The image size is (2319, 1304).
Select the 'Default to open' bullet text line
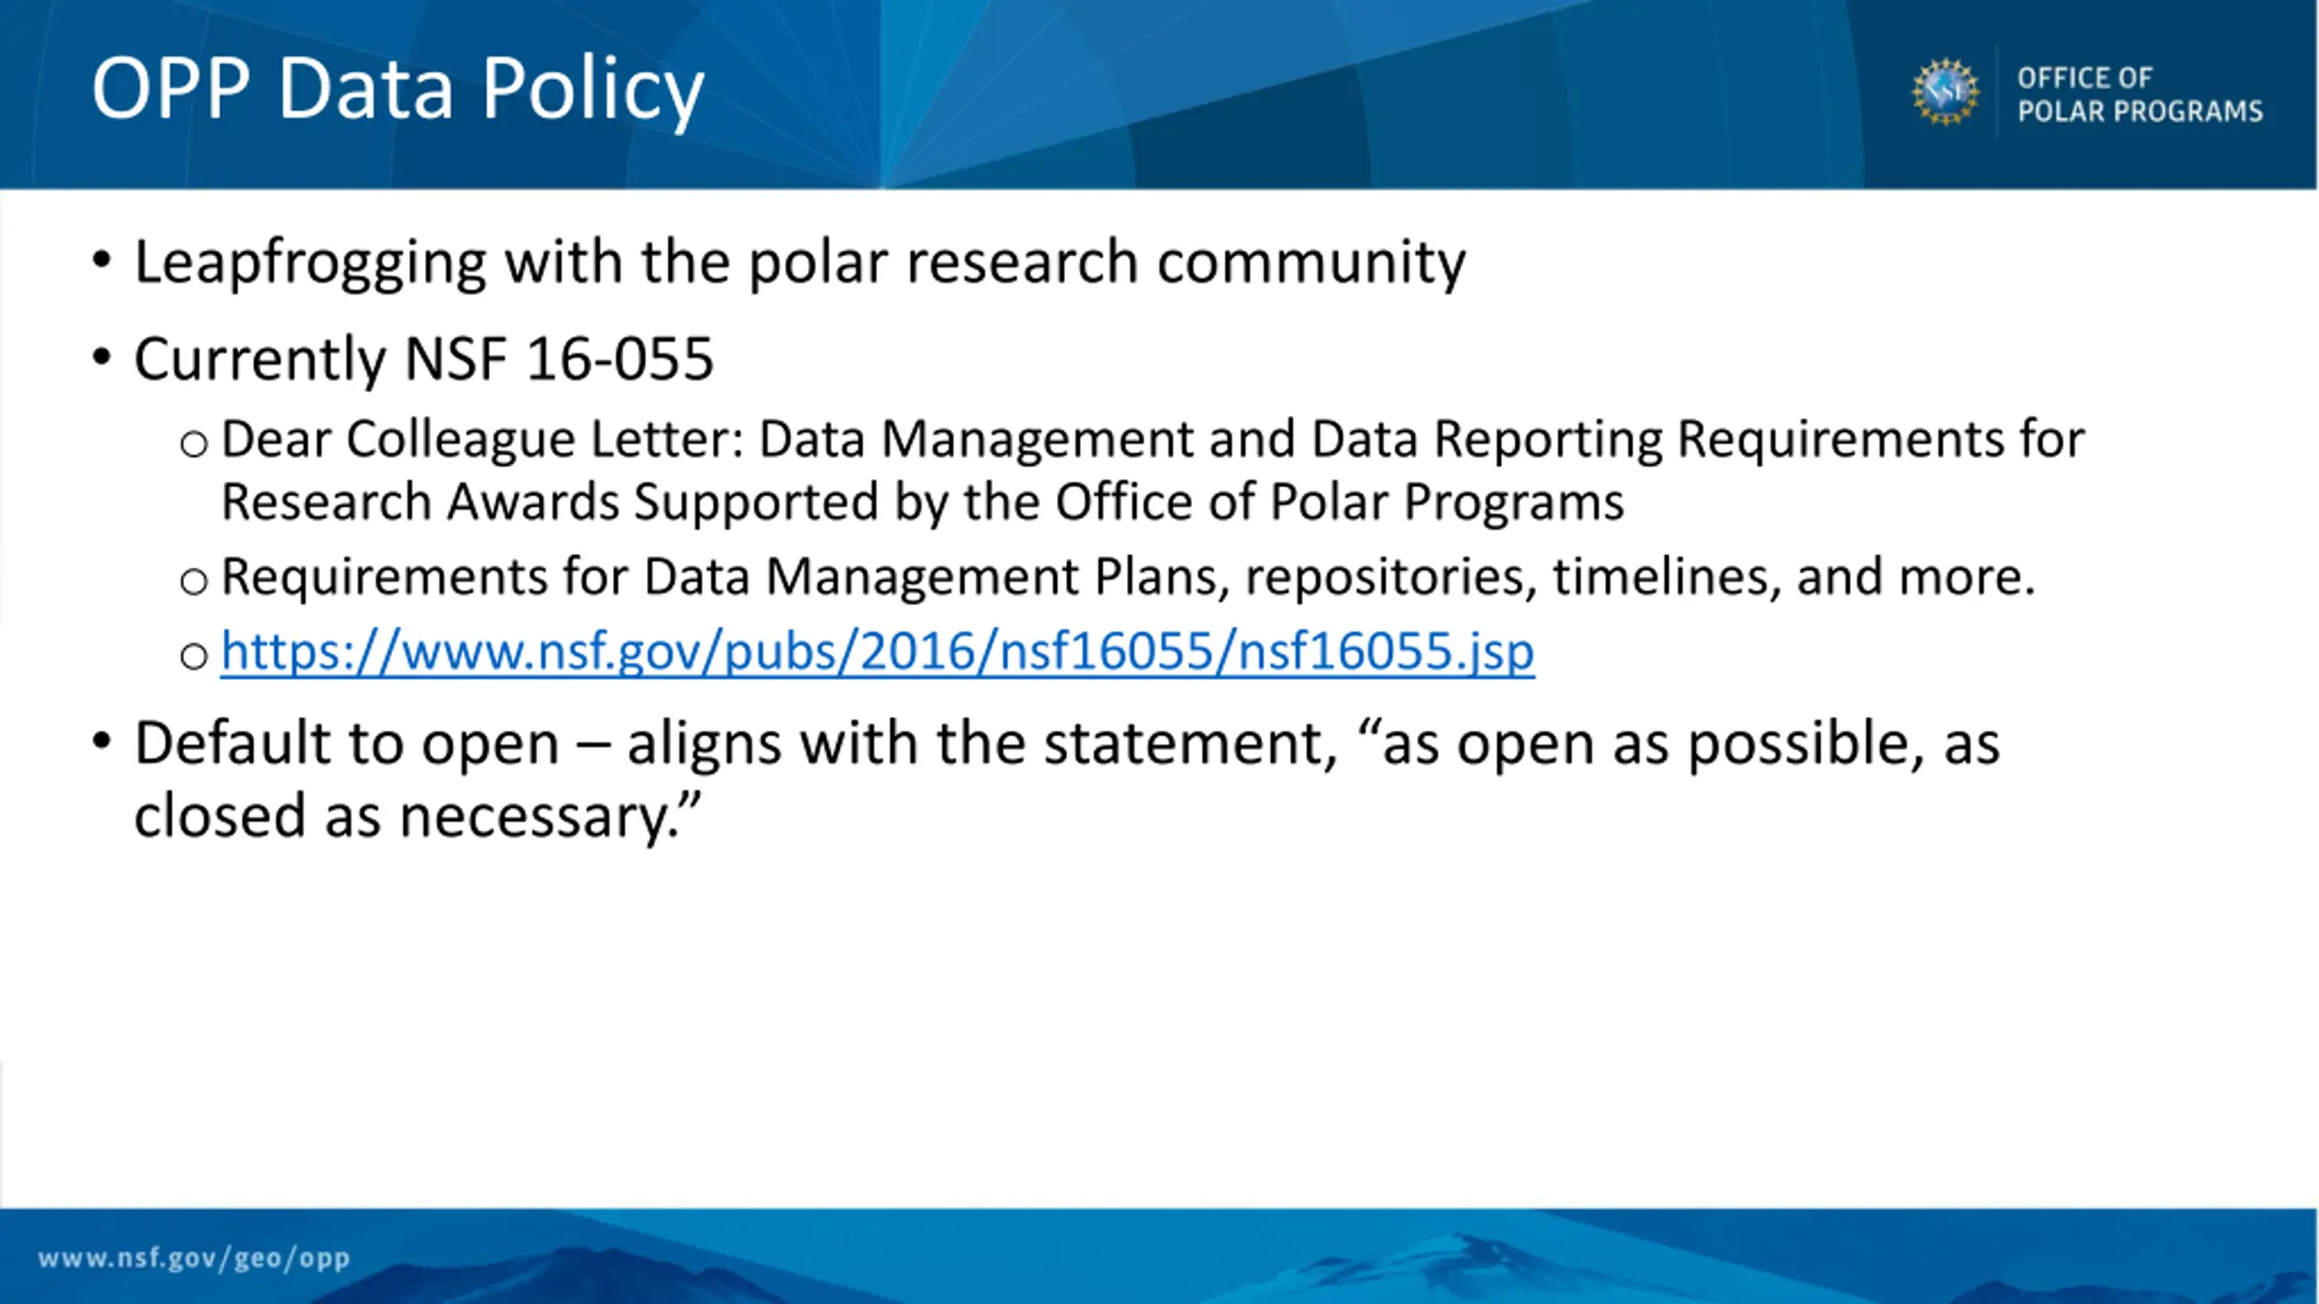(1067, 744)
